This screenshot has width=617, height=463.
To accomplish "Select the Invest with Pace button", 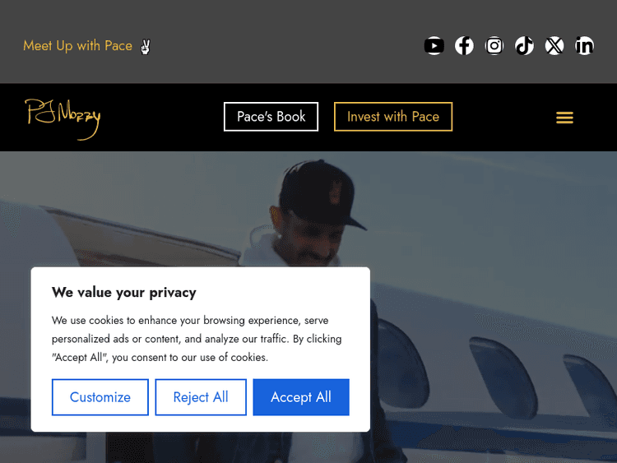I will [393, 117].
